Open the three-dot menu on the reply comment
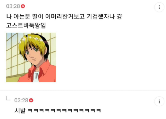The image size is (166, 119). tap(159, 101)
